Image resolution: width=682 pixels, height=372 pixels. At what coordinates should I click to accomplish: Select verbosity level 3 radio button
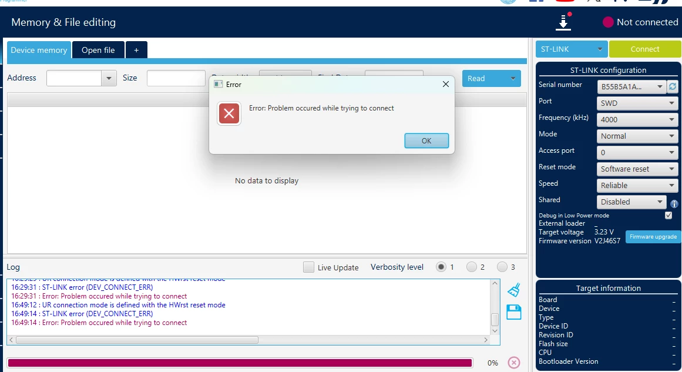pyautogui.click(x=502, y=267)
